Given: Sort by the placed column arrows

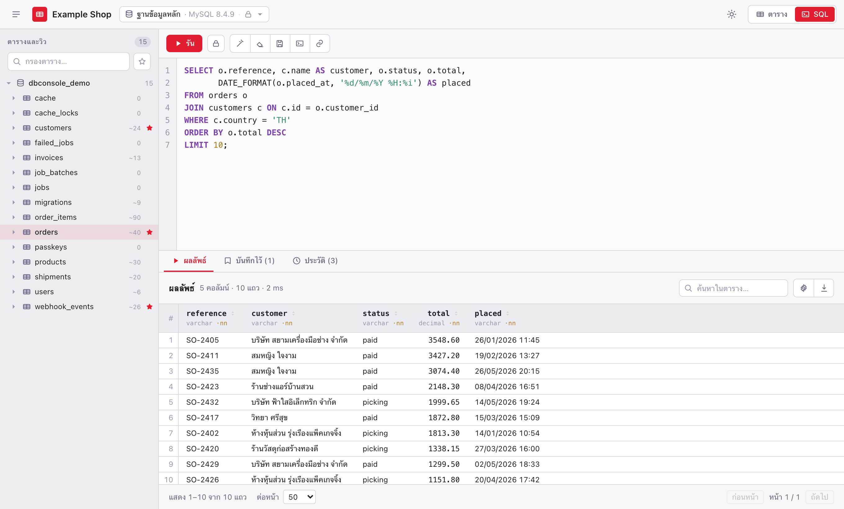Looking at the screenshot, I should click(x=508, y=313).
